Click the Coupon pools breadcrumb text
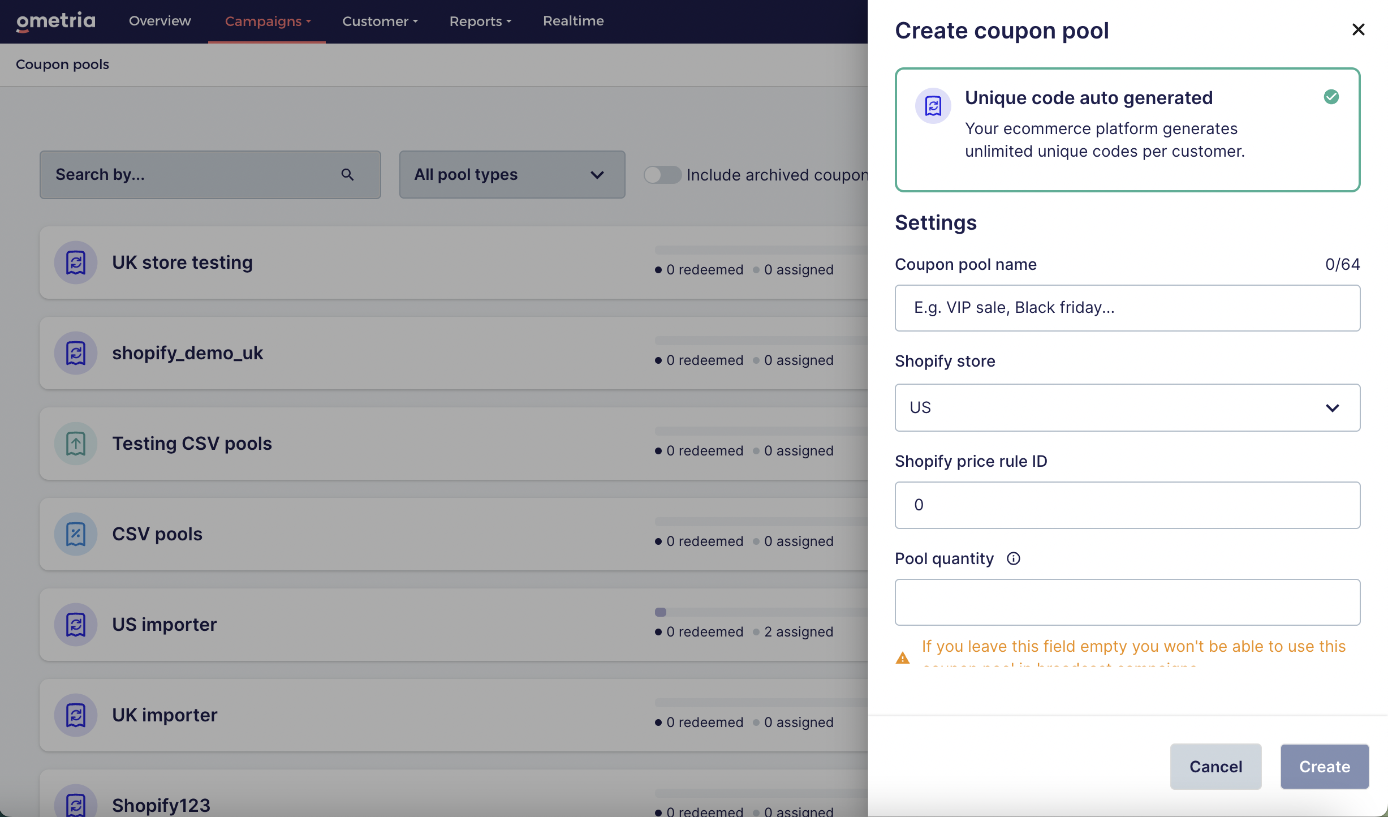 coord(62,64)
